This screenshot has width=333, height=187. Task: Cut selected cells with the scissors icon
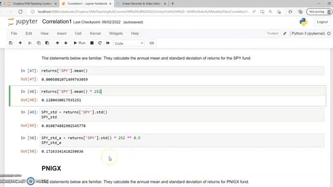coord(30,43)
